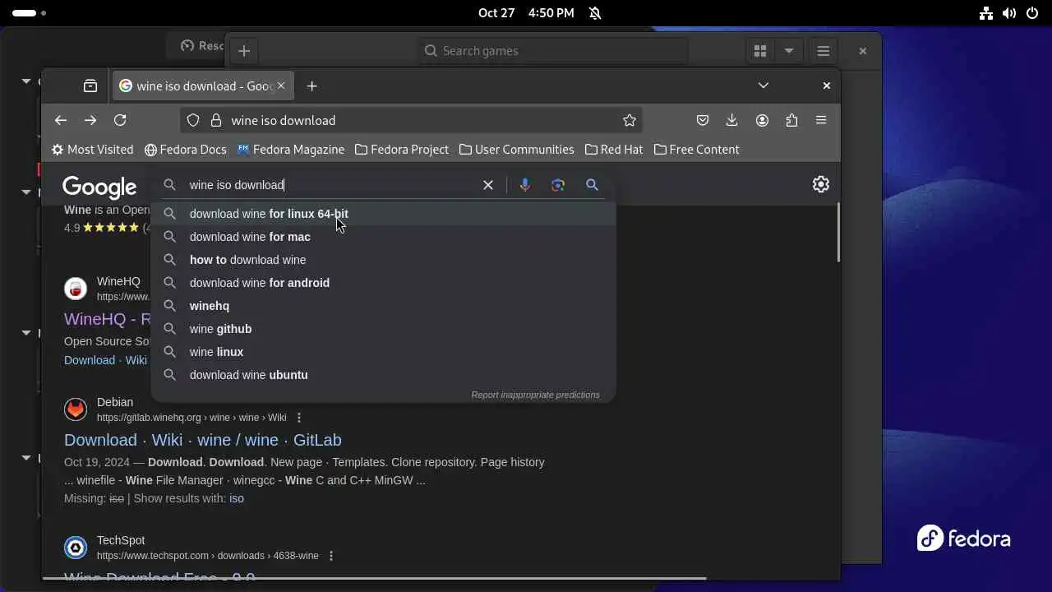Click the page horizontal scrollbar
Screen dimensions: 1052x592
375,578
